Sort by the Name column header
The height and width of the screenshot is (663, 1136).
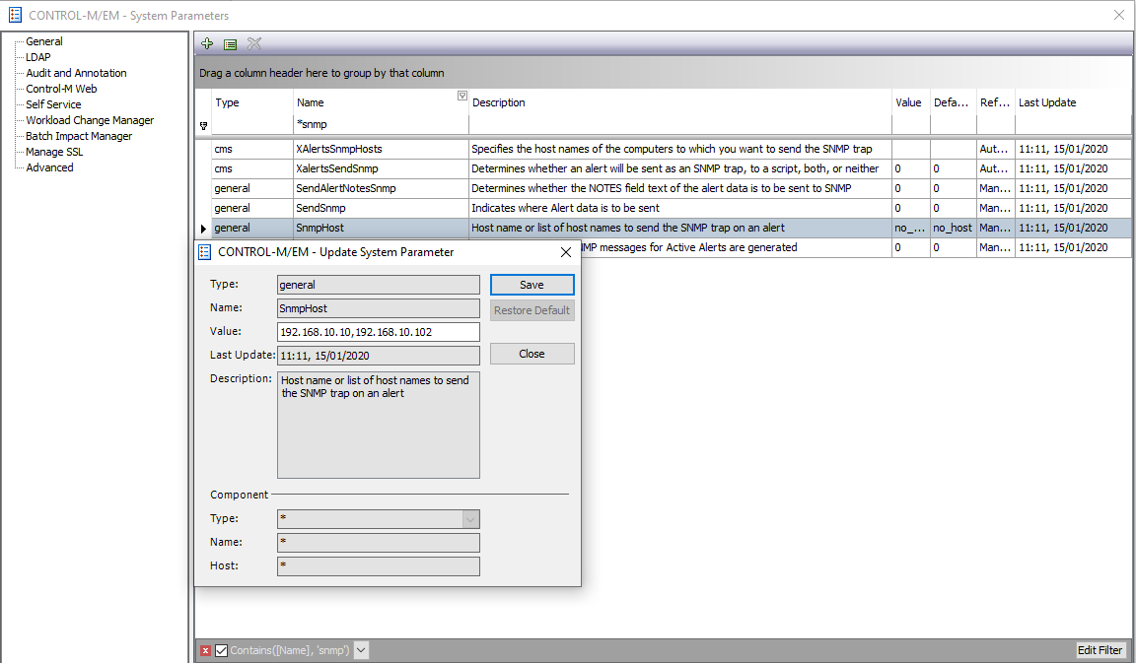[x=381, y=102]
